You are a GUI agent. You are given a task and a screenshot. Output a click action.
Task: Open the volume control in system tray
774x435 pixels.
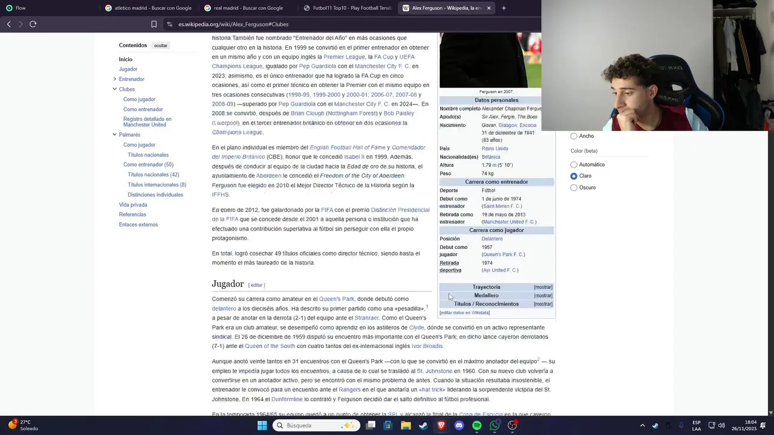(721, 425)
